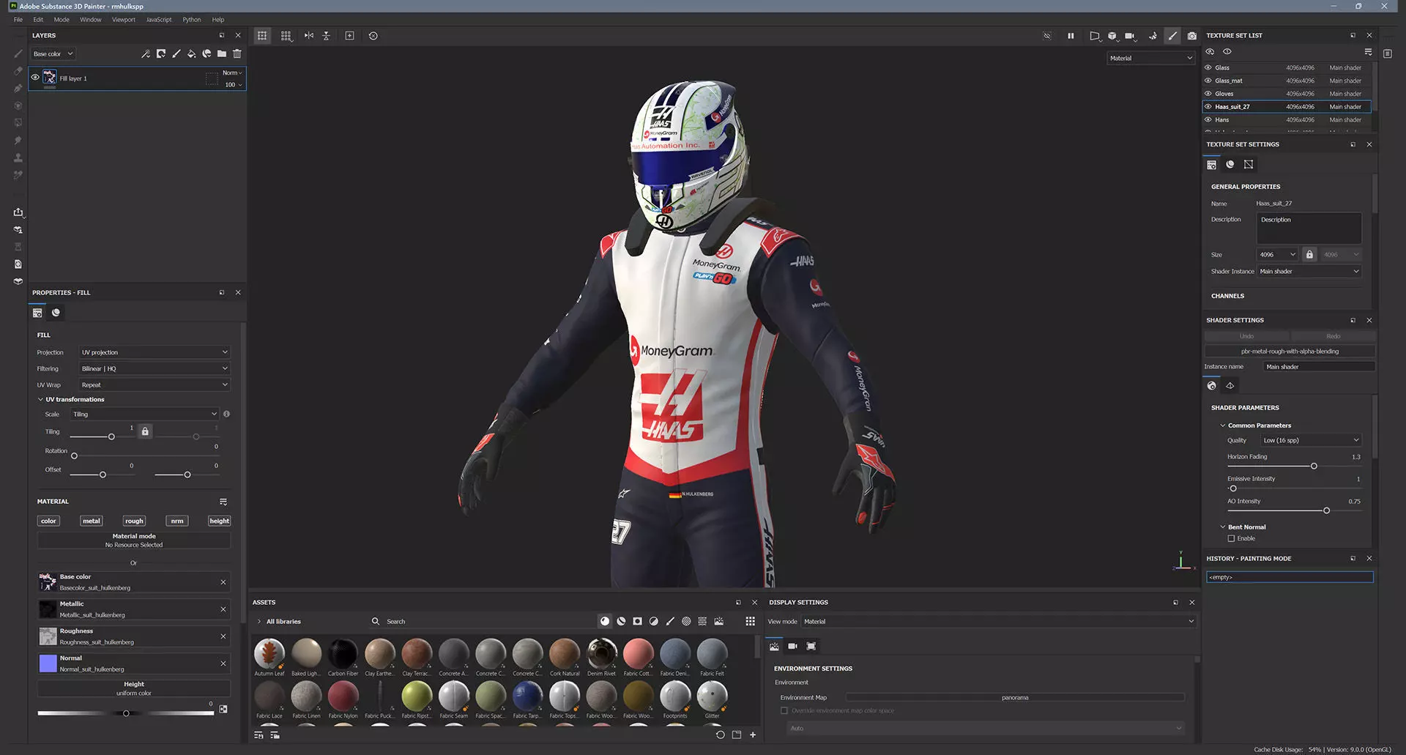1406x755 pixels.
Task: Click the Horizon Fading slider handle
Action: [1314, 466]
